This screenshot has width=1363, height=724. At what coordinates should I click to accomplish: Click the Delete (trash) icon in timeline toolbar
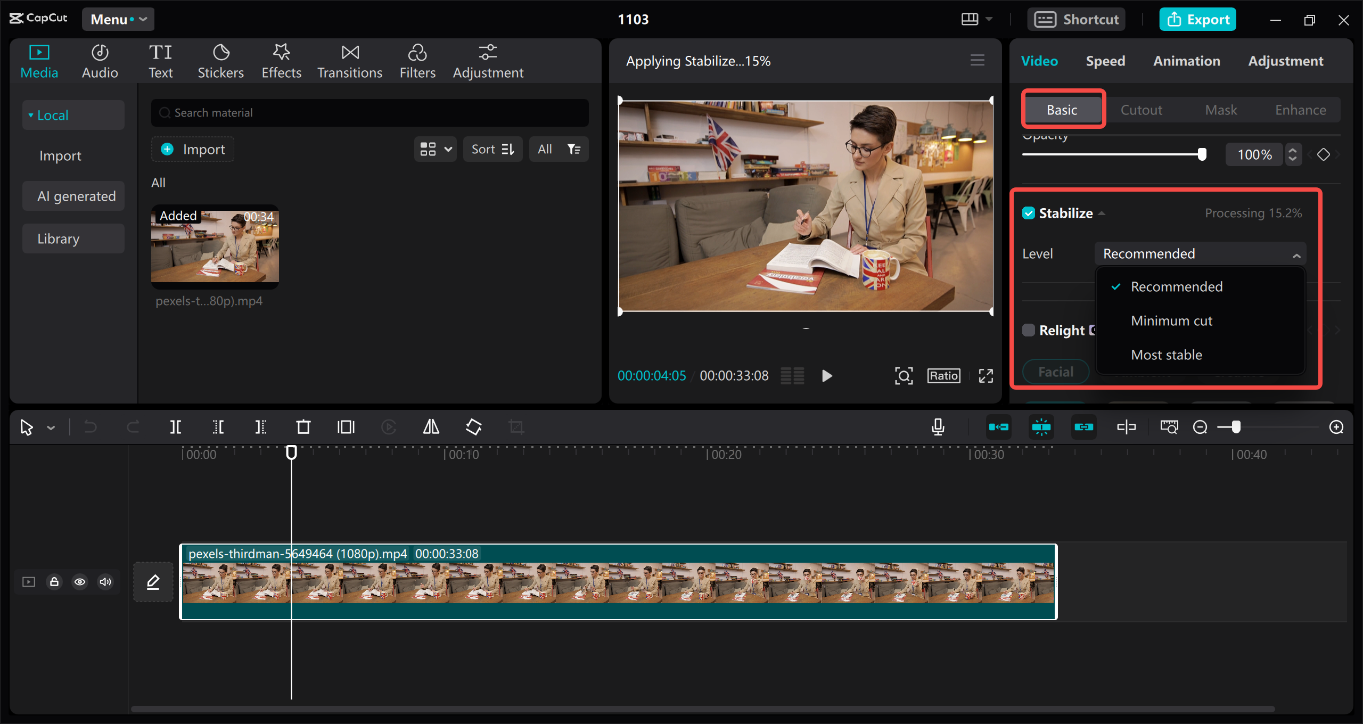click(303, 427)
